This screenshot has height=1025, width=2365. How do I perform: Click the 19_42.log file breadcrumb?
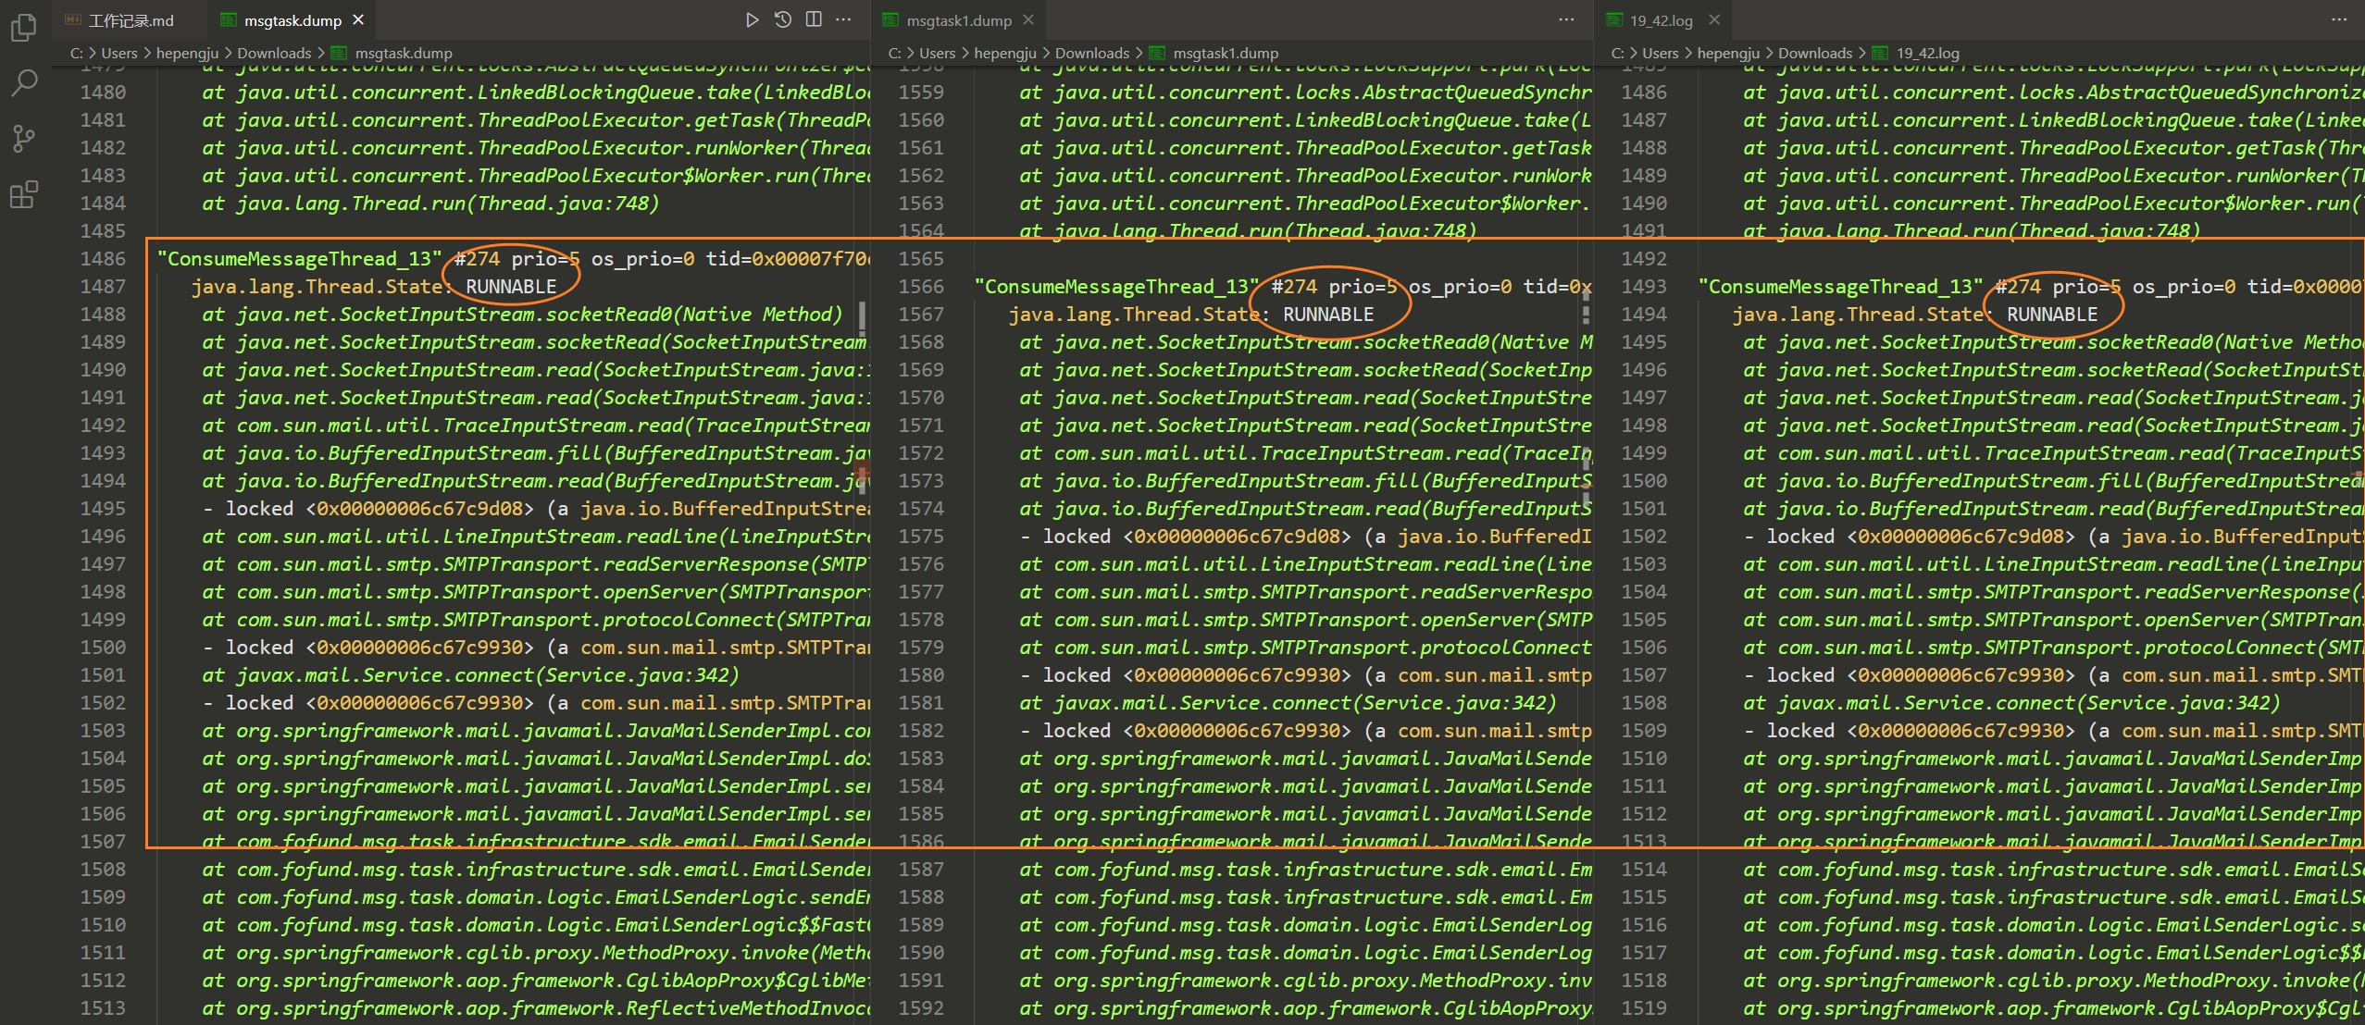click(1927, 53)
